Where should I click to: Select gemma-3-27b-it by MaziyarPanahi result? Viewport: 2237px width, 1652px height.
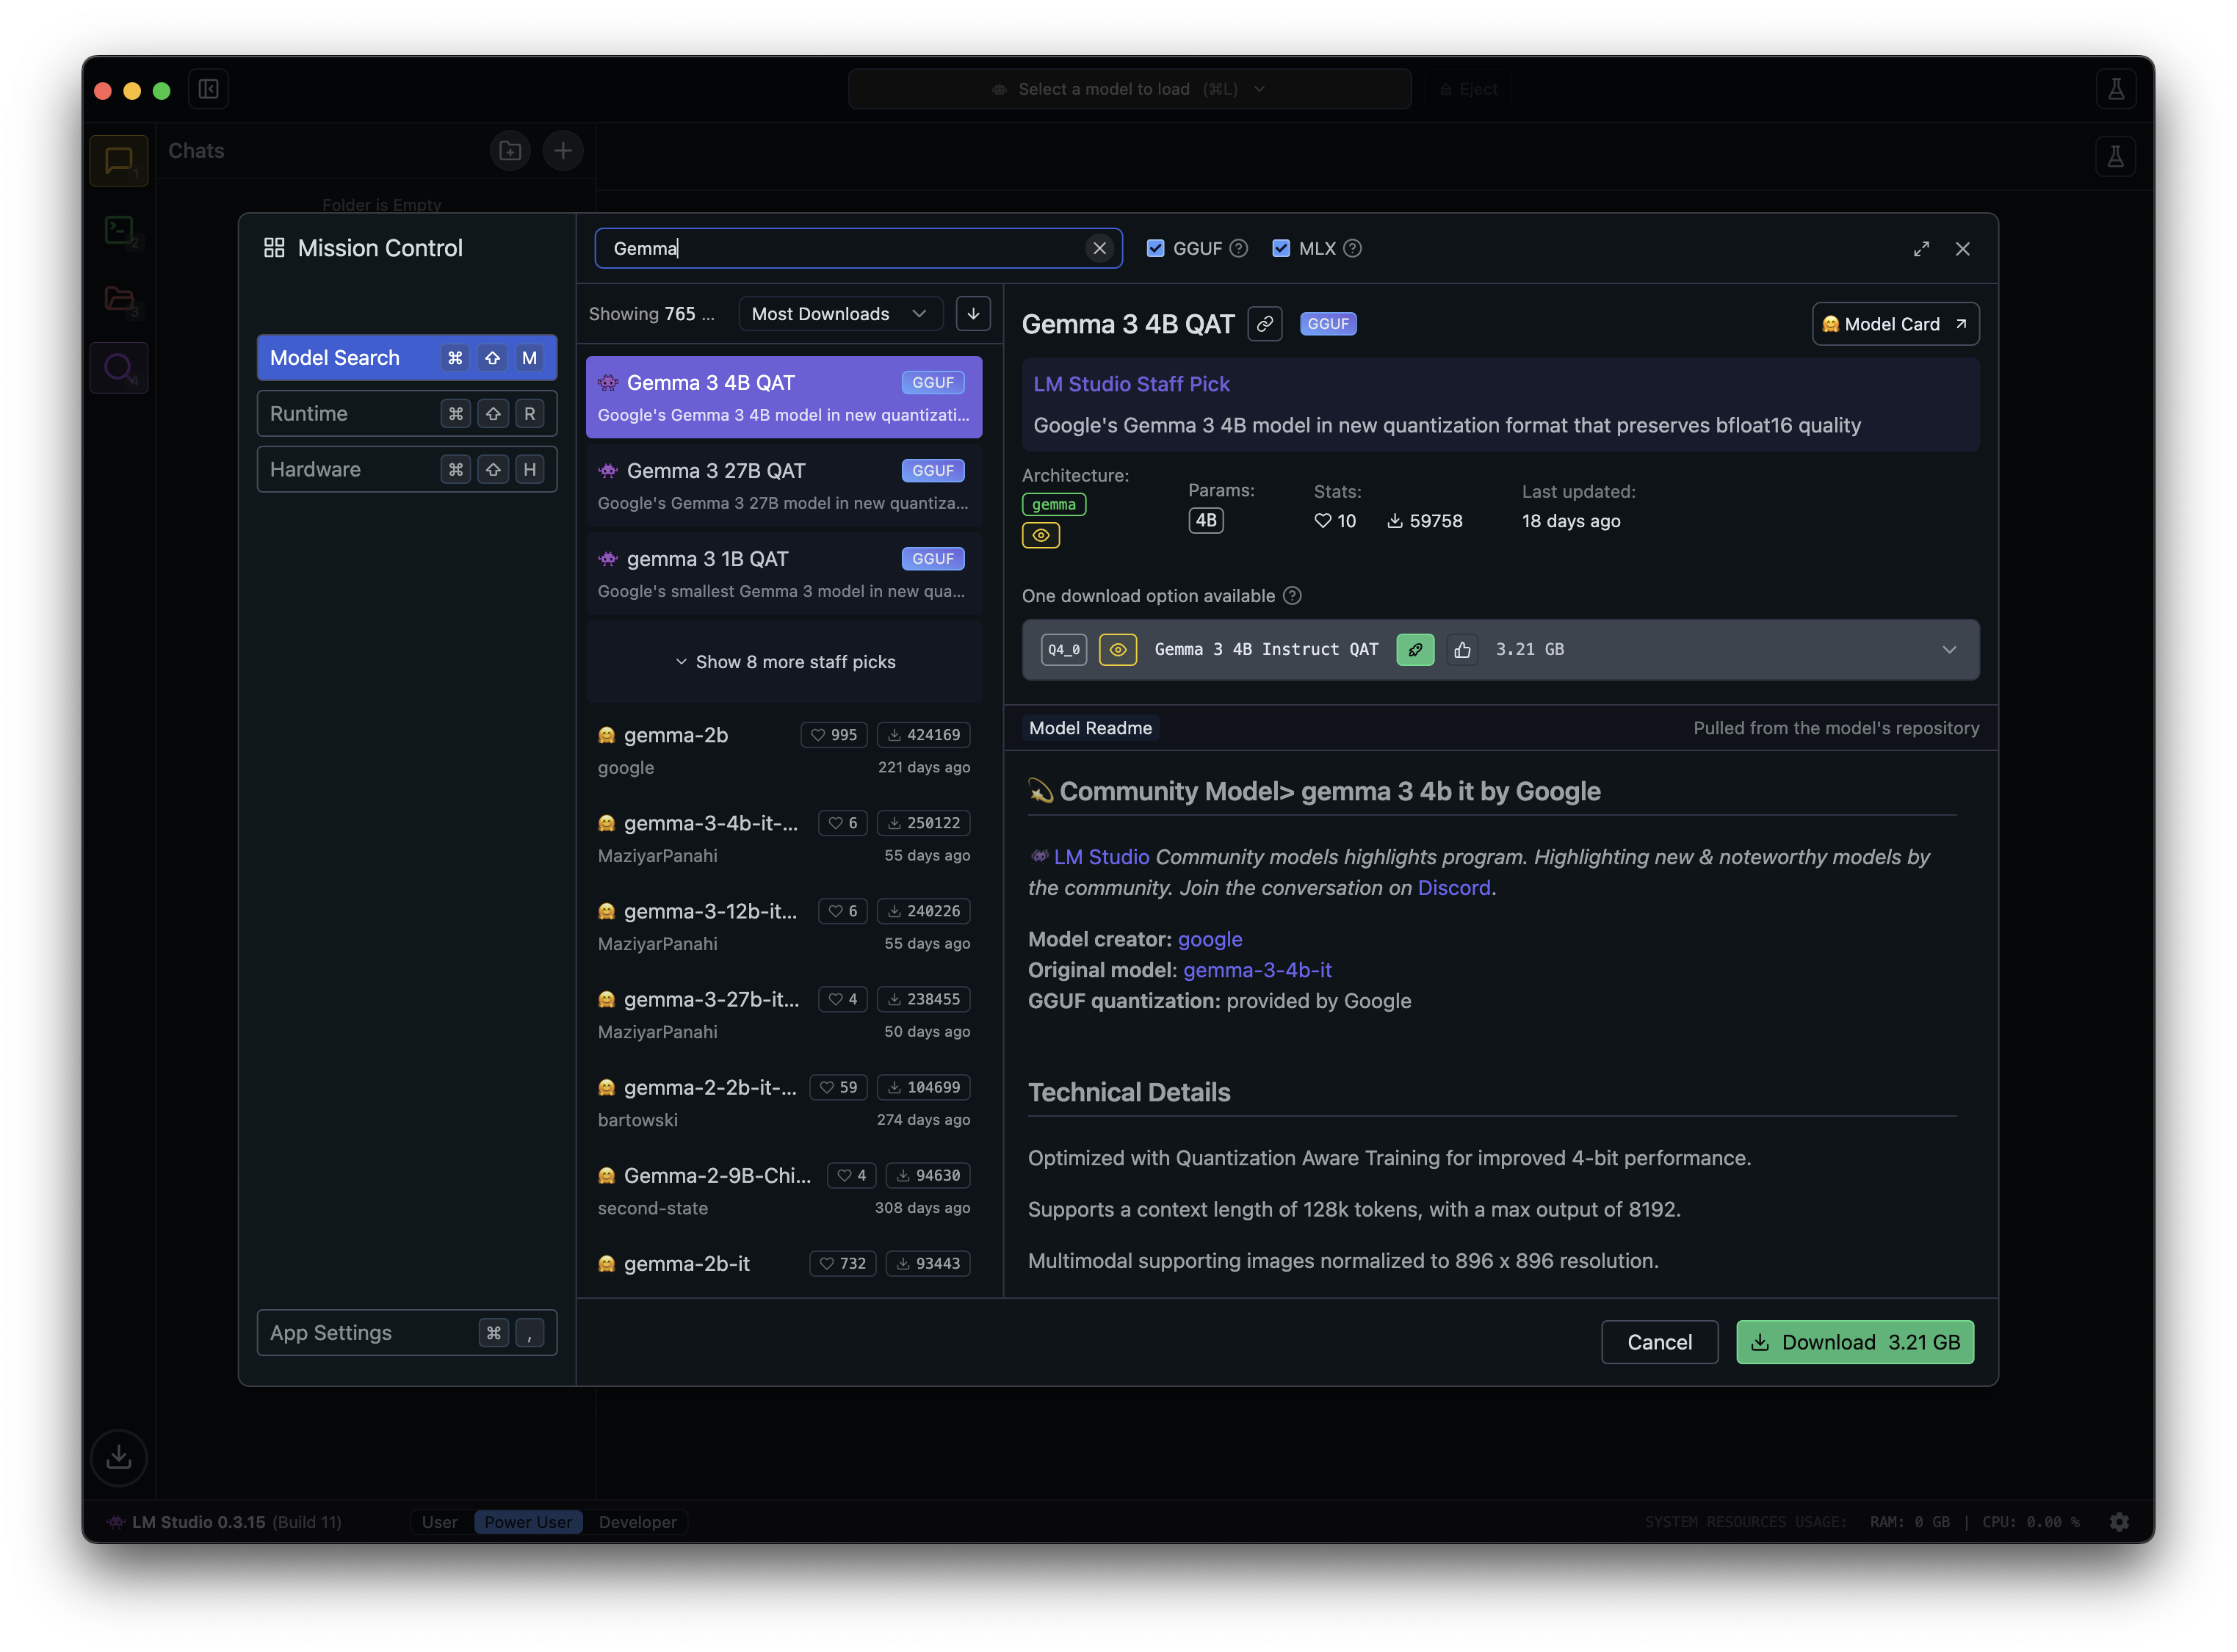click(785, 1014)
